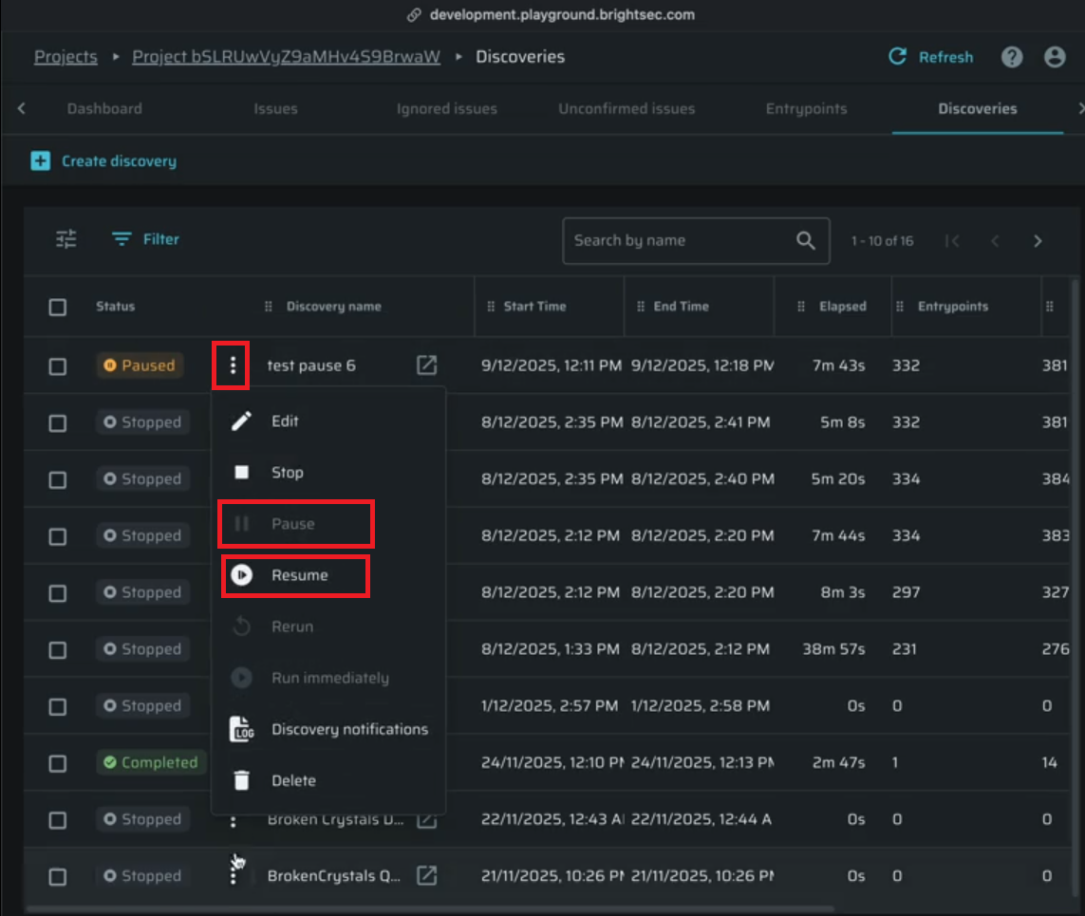Click the trash Delete icon in menu

[x=241, y=780]
